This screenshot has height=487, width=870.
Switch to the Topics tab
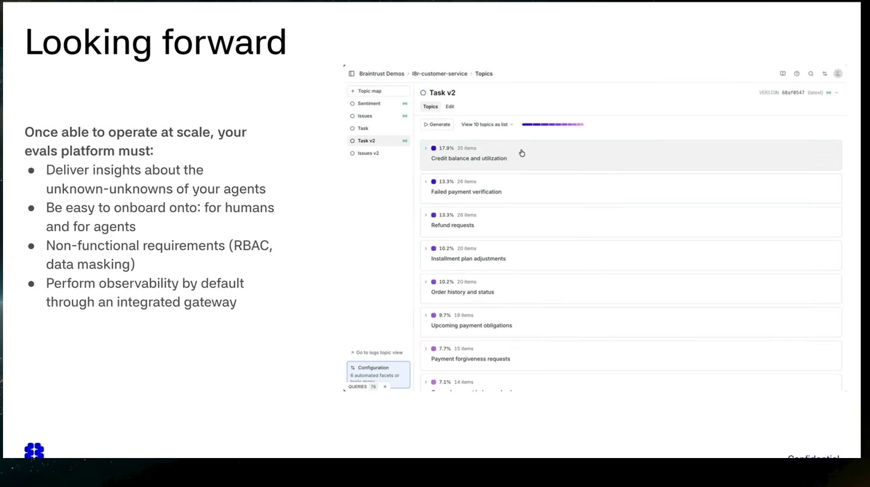point(430,107)
